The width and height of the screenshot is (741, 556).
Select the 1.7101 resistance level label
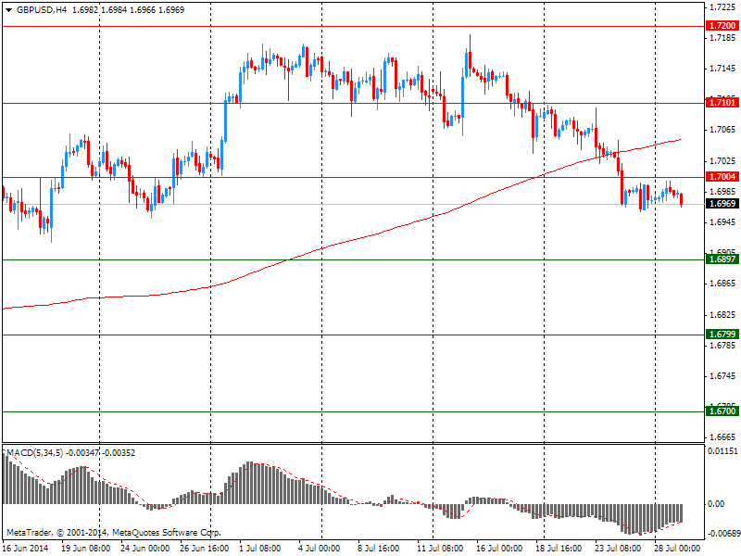[722, 103]
